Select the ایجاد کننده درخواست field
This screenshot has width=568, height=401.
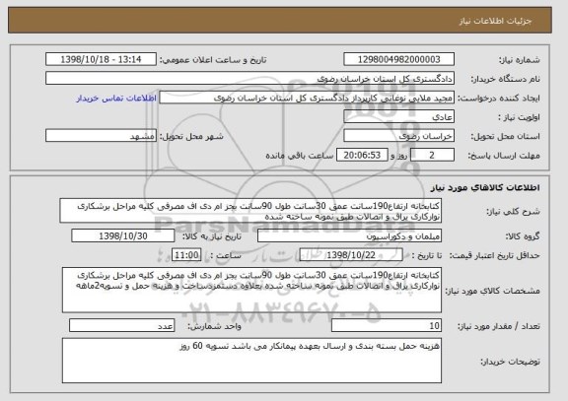pos(307,98)
